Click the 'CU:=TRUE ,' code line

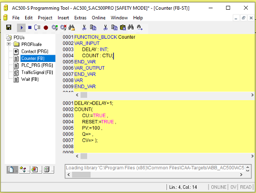pyautogui.click(x=95, y=116)
